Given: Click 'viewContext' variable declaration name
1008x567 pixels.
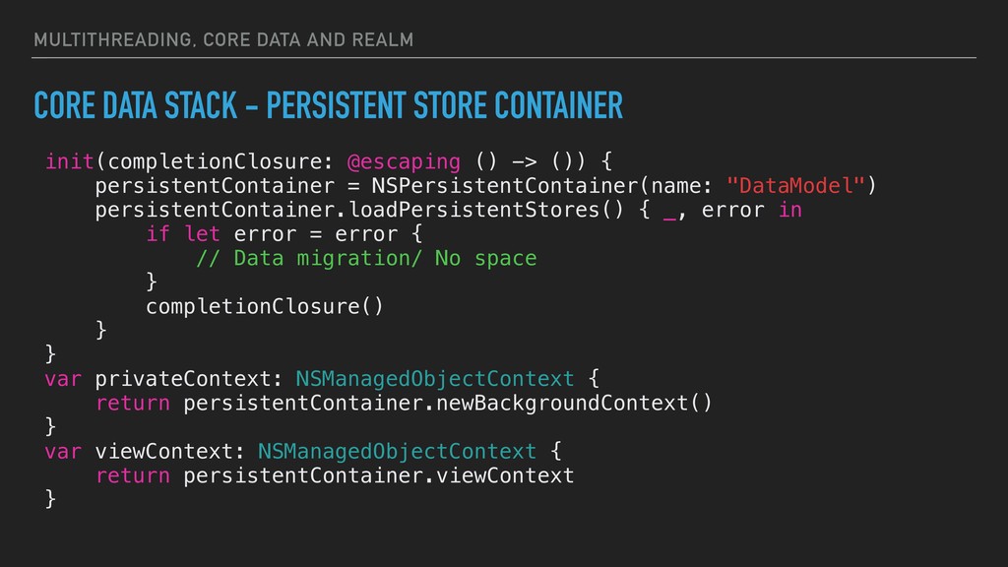Looking at the screenshot, I should 164,452.
